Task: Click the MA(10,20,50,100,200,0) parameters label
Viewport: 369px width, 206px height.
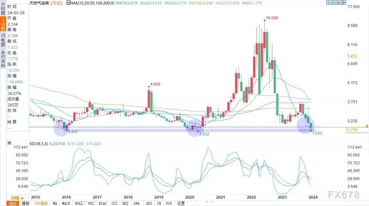Action: (93, 3)
